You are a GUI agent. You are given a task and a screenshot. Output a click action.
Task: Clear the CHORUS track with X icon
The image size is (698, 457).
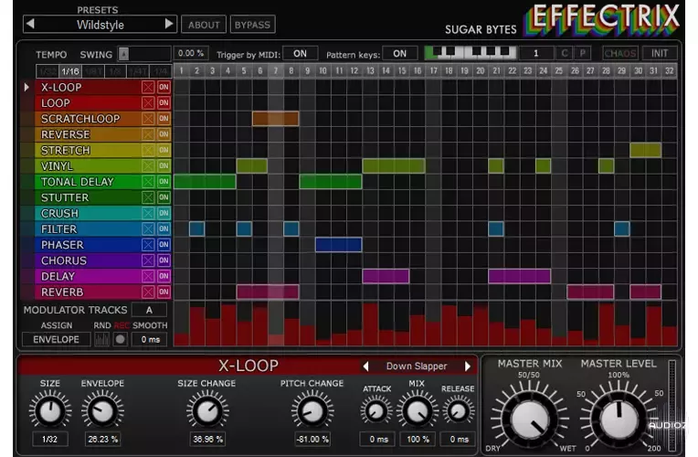pos(148,260)
